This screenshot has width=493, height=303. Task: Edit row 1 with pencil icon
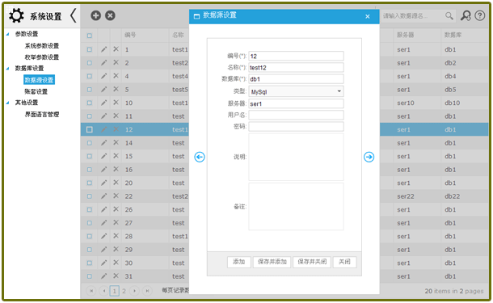(103, 49)
